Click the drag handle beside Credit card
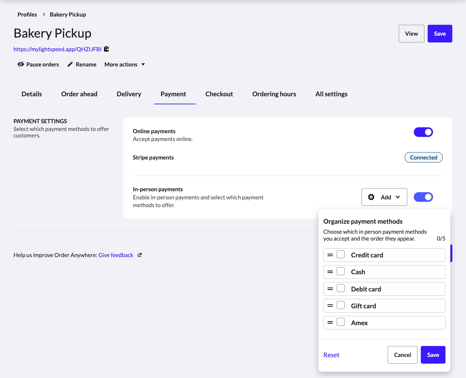The image size is (466, 378). (x=331, y=255)
